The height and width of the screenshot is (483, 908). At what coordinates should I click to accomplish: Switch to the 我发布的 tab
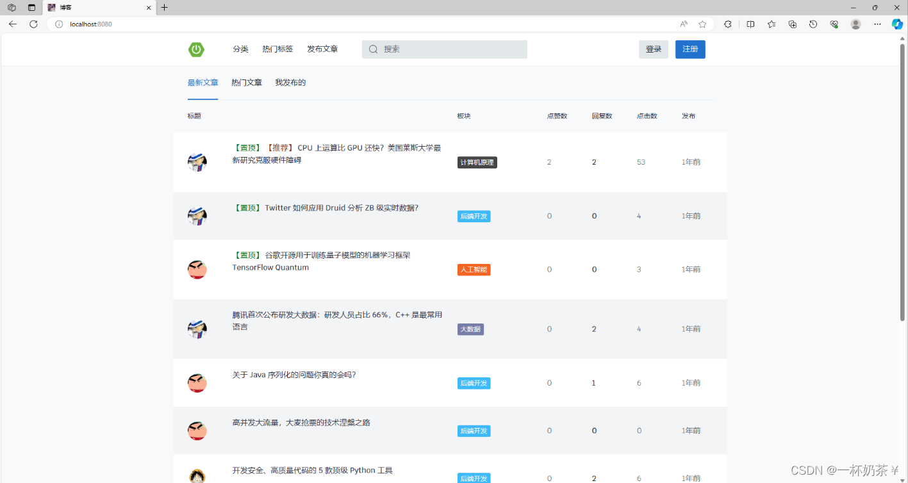click(x=290, y=83)
